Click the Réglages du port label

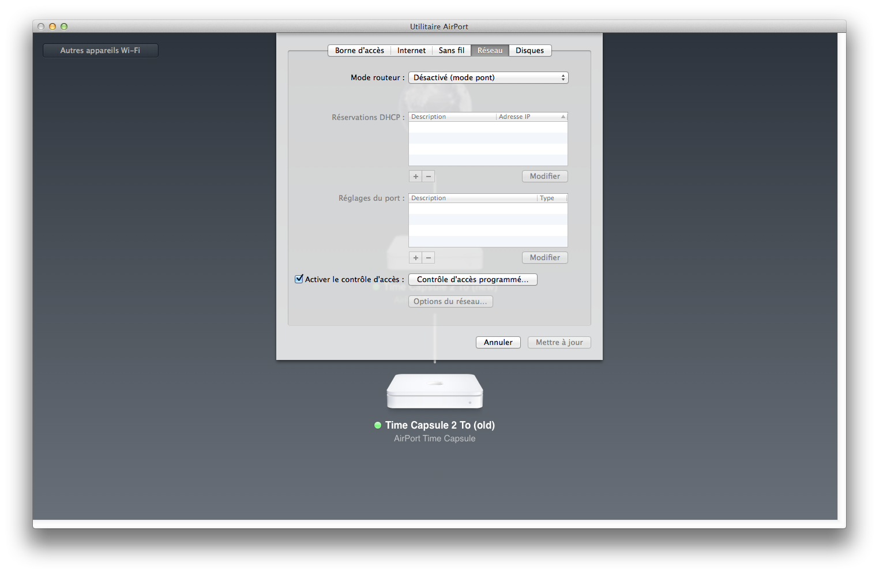pyautogui.click(x=371, y=198)
